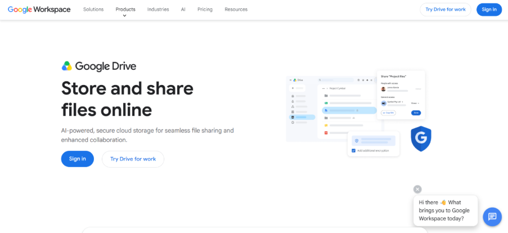Click the Cymbal Pty Ltd organization icon
Viewport: 508px width, 233px height.
384,104
